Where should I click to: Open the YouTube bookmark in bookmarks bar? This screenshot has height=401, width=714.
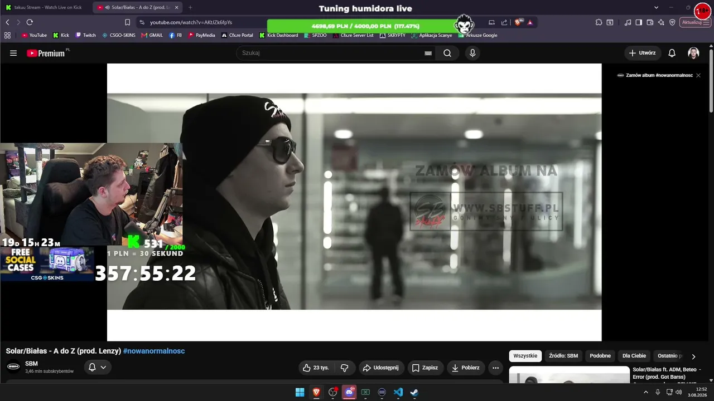coord(34,35)
